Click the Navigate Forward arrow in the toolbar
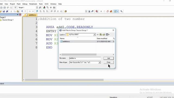 coord(33,11)
